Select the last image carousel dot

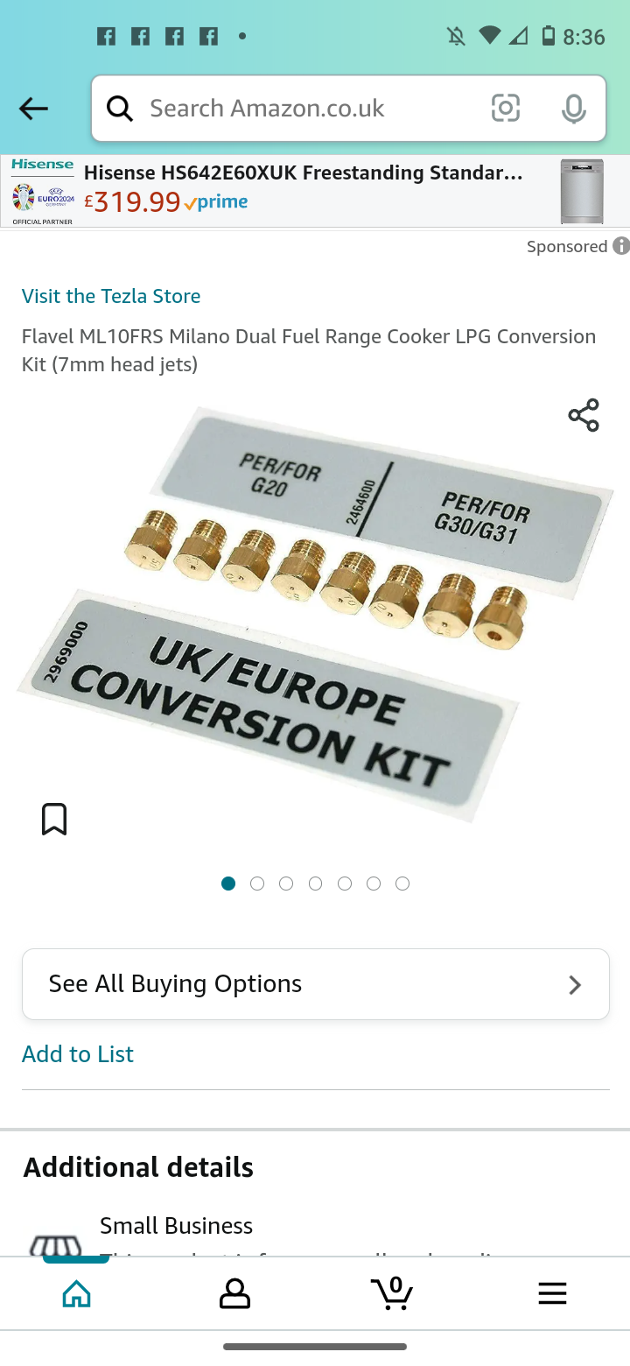(402, 884)
